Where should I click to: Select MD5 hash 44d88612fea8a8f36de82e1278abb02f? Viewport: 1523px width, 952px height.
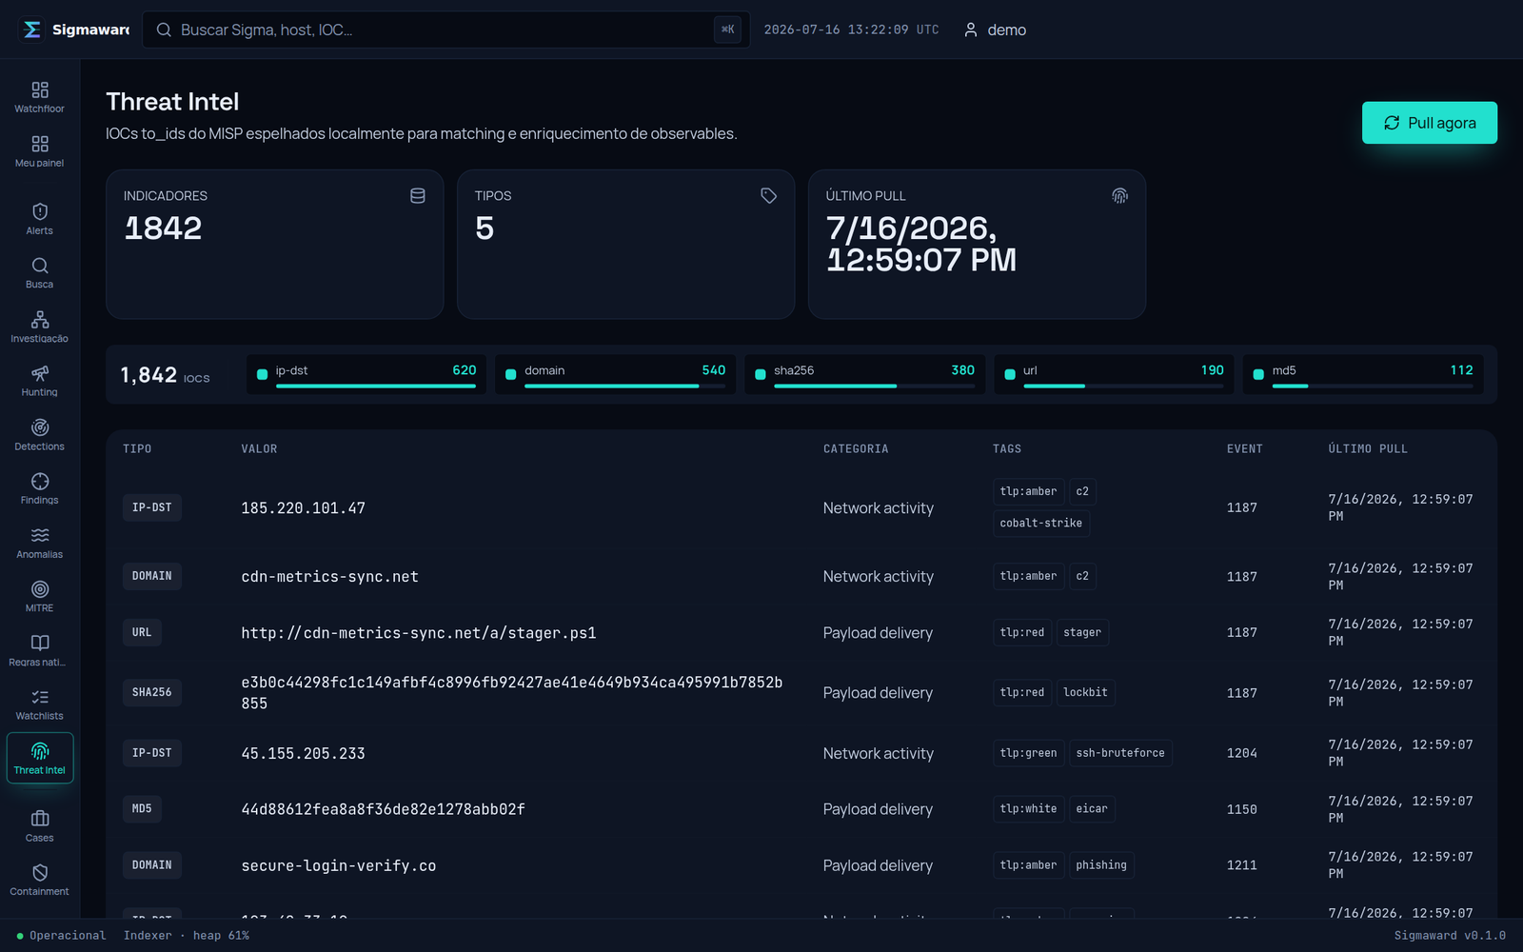tap(384, 809)
